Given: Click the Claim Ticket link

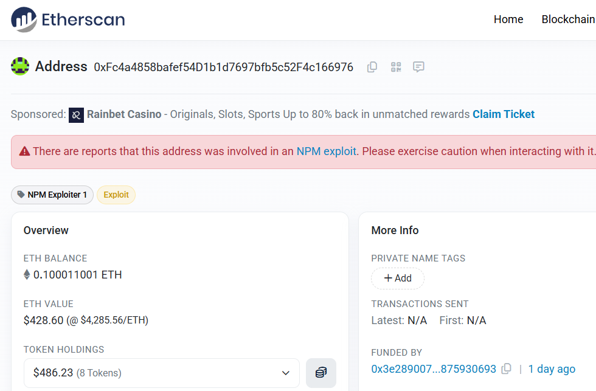Looking at the screenshot, I should click(504, 114).
